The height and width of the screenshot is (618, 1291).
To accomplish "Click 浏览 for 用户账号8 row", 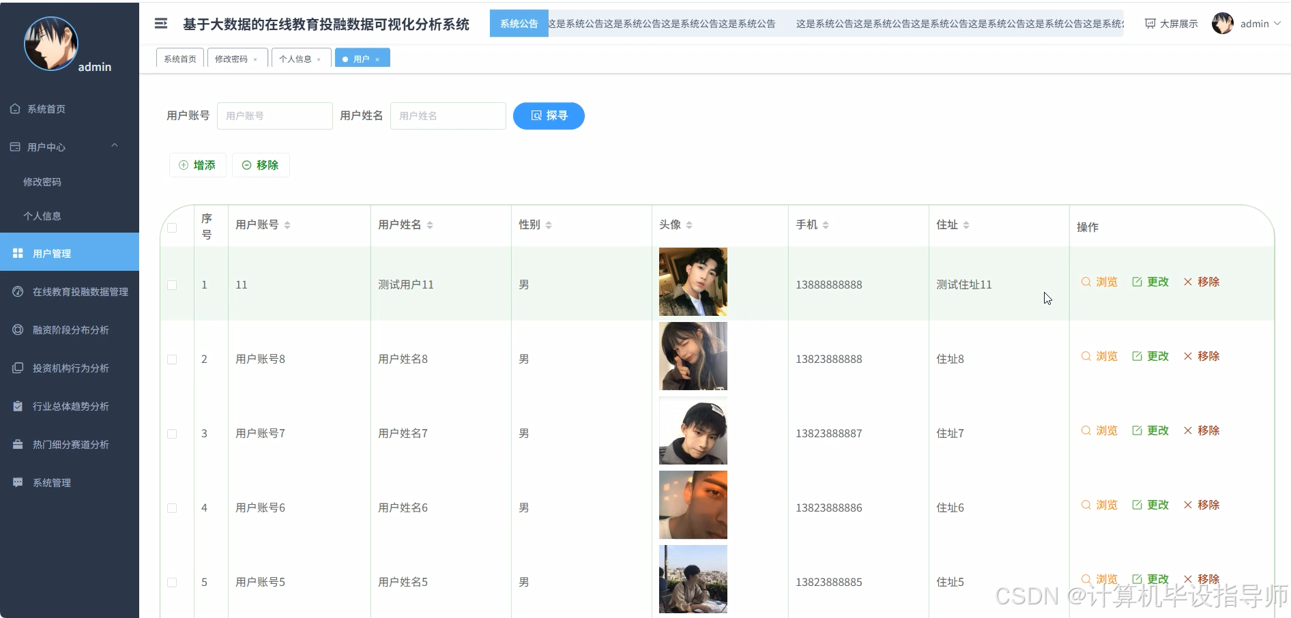I will coord(1099,356).
